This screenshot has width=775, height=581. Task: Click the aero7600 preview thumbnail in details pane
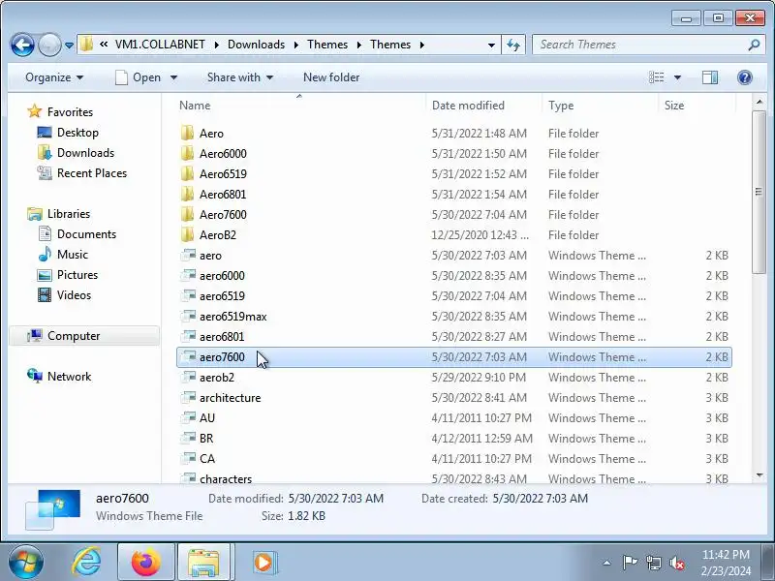53,509
